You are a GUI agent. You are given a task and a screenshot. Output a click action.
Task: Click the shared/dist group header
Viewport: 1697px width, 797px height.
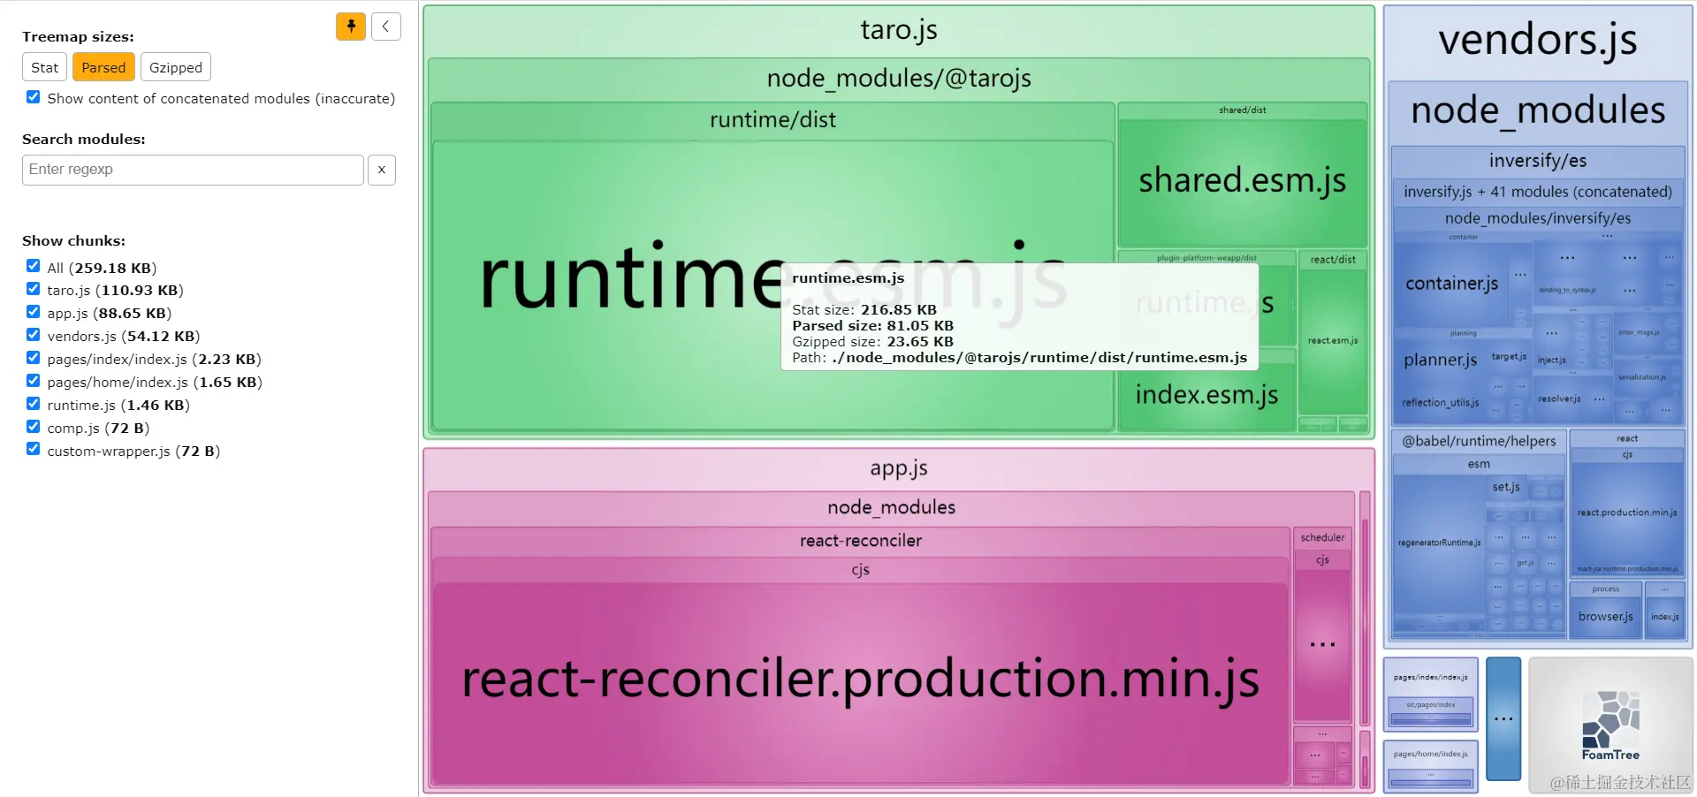(x=1242, y=110)
